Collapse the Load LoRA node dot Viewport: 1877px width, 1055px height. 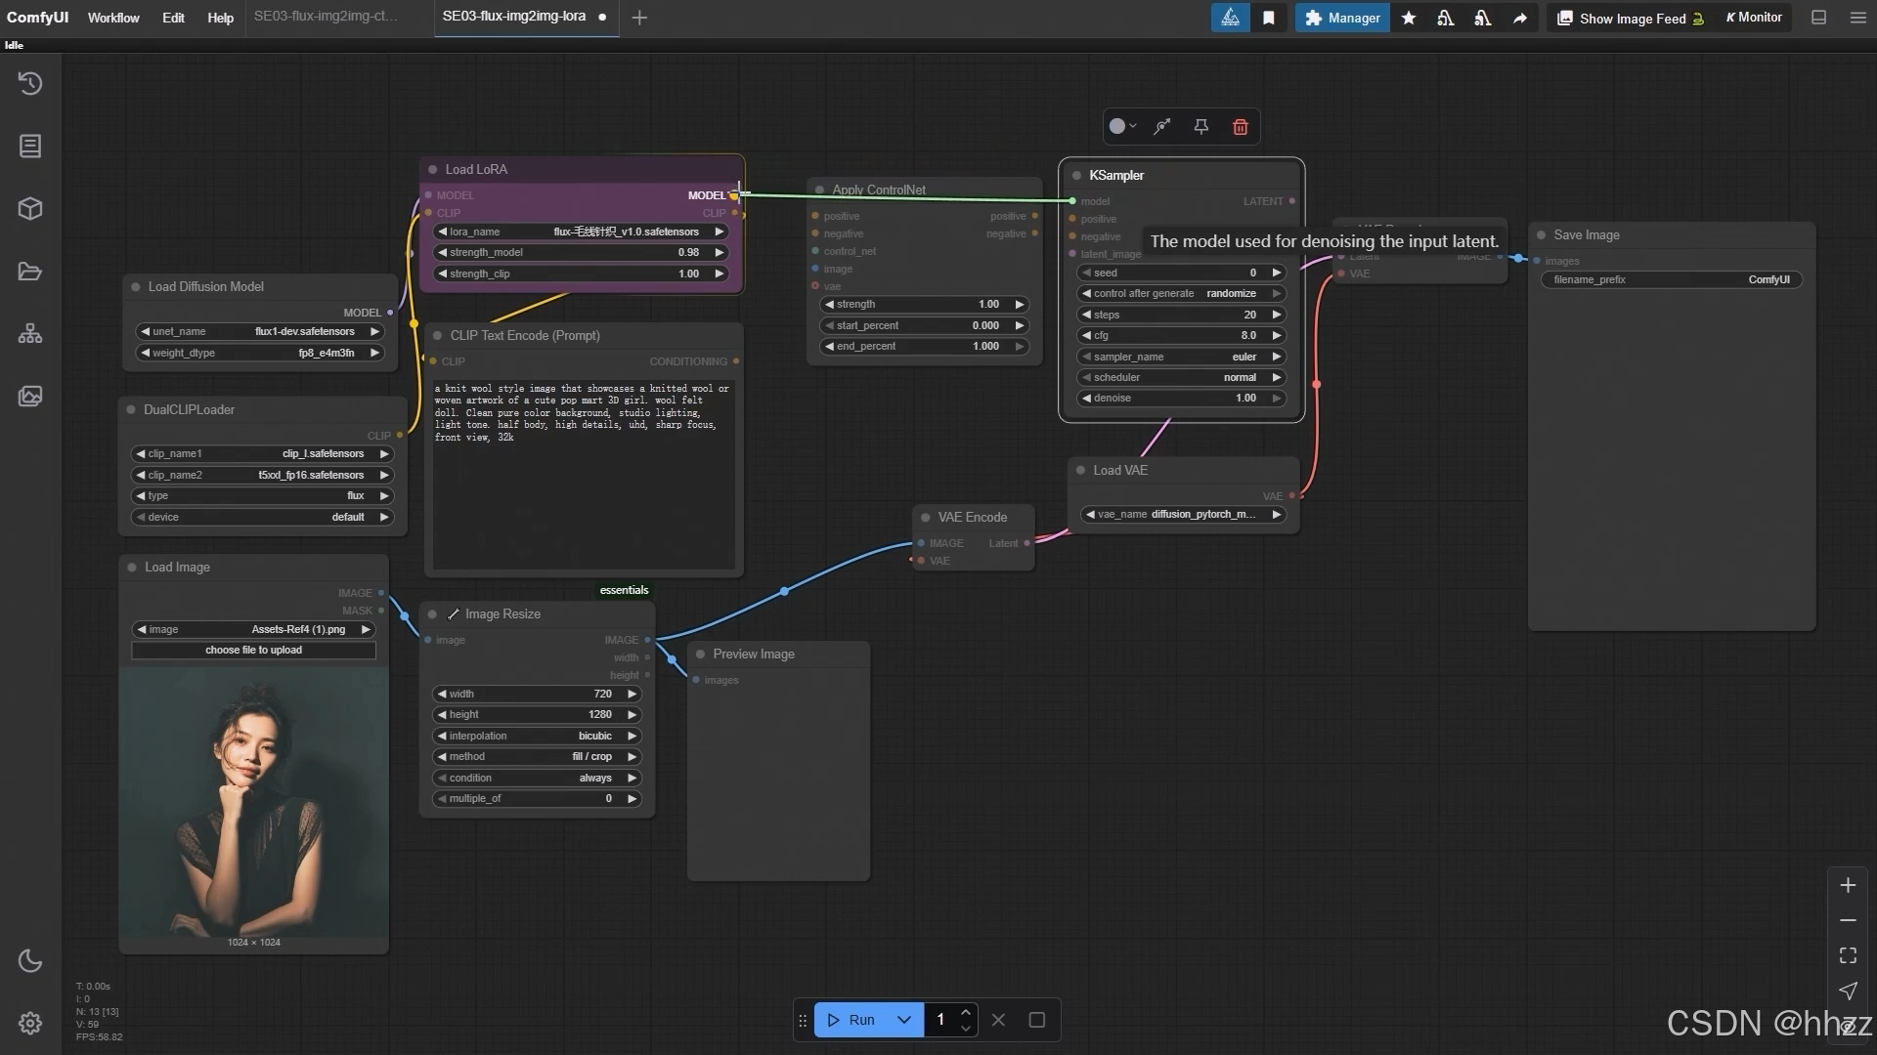432,170
